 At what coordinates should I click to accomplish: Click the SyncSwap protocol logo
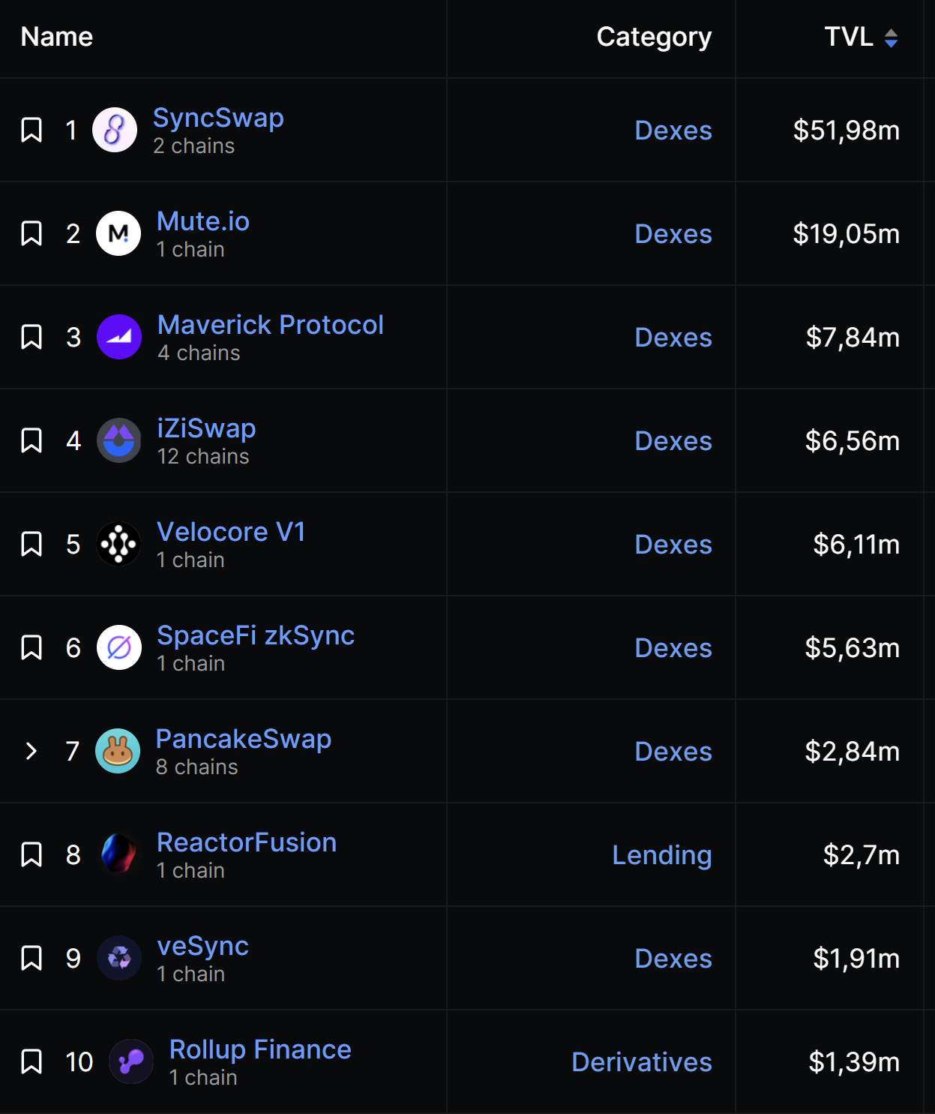click(x=115, y=130)
